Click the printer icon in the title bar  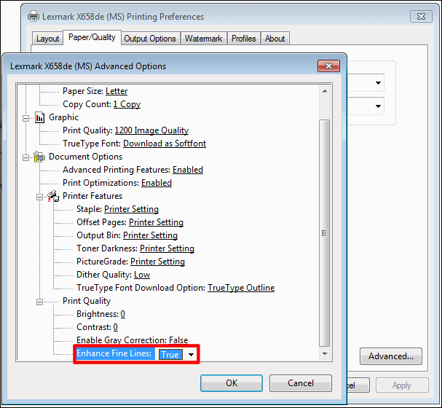click(x=32, y=16)
